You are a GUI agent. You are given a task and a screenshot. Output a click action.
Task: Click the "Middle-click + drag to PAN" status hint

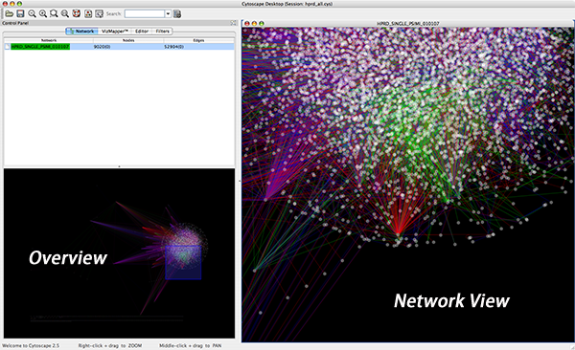[x=191, y=345]
